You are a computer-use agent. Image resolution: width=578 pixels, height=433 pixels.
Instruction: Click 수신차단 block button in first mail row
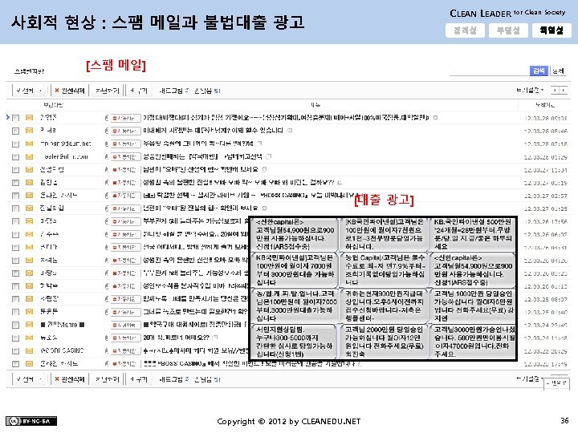(x=126, y=118)
